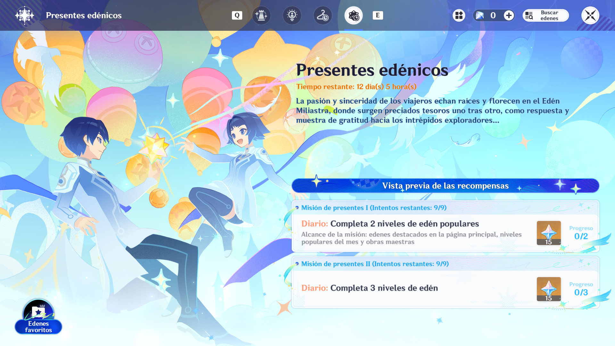Screen dimensions: 615x346
Task: Select the active timed gifts tab icon
Action: [x=354, y=15]
